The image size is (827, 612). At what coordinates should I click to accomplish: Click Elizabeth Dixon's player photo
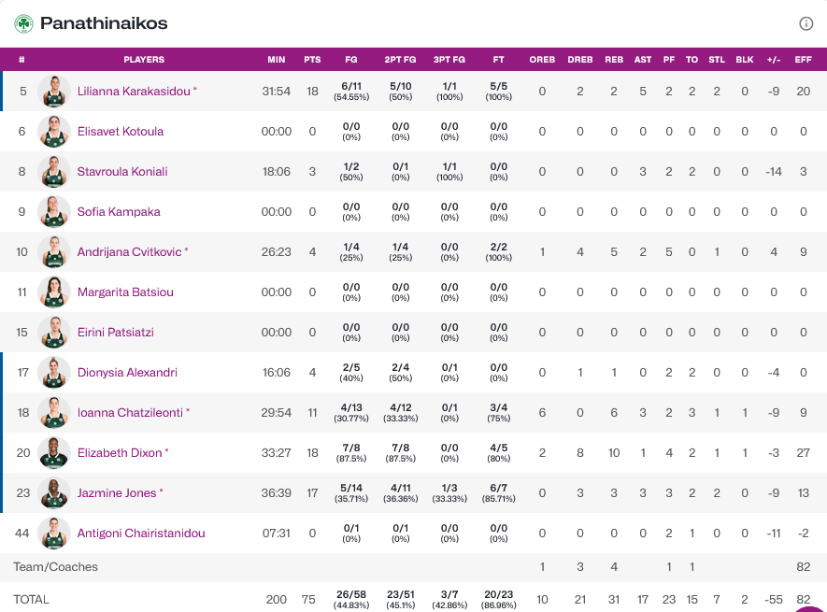[54, 453]
